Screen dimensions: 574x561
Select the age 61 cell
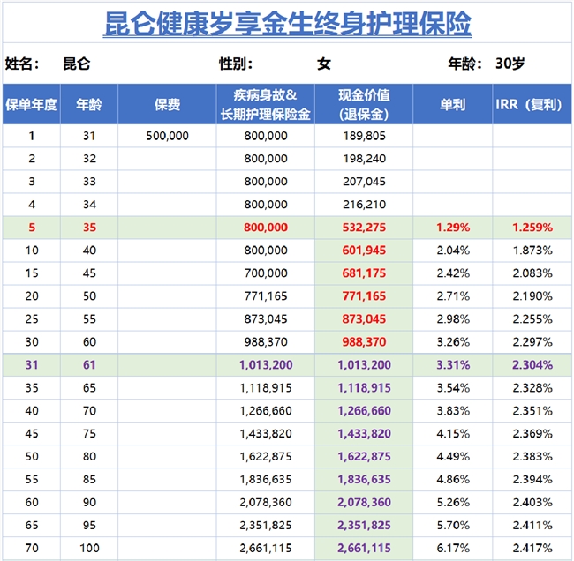(x=89, y=365)
